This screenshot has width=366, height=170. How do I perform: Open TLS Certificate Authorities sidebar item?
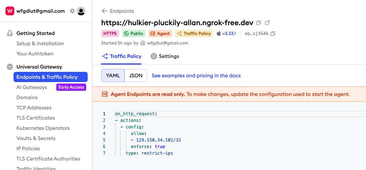click(x=48, y=159)
